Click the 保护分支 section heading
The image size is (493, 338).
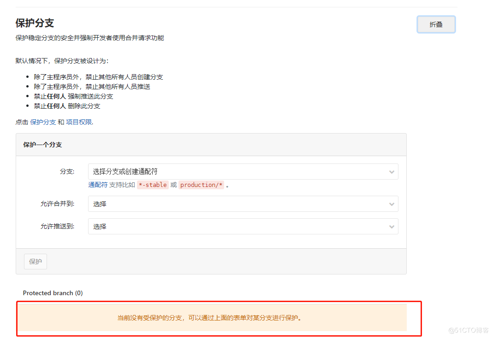35,23
